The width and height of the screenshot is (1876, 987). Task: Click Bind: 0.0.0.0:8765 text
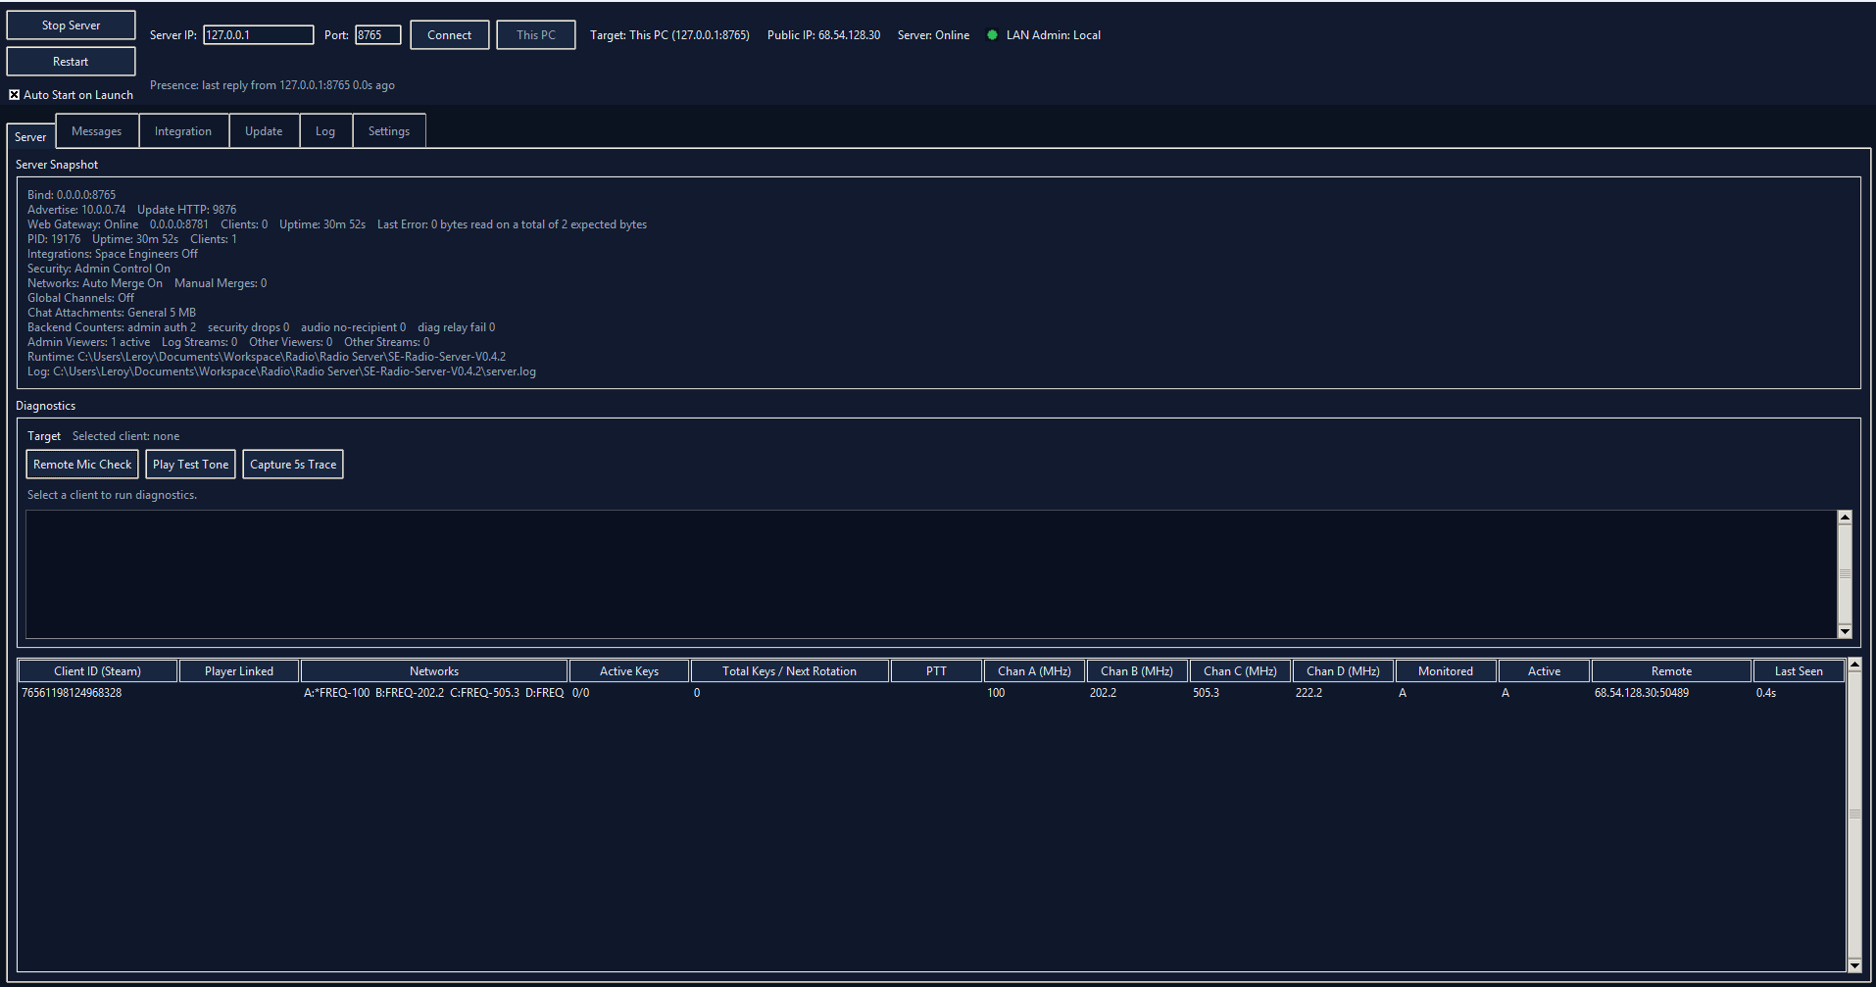click(x=72, y=195)
